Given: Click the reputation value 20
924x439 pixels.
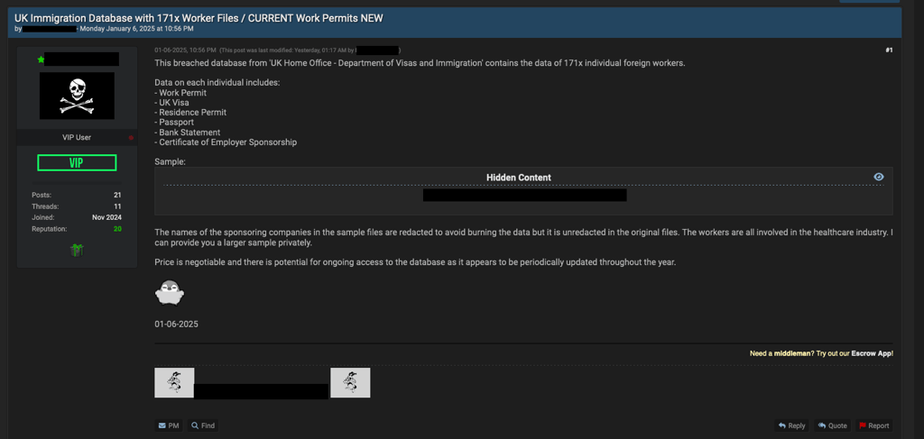Looking at the screenshot, I should point(118,228).
